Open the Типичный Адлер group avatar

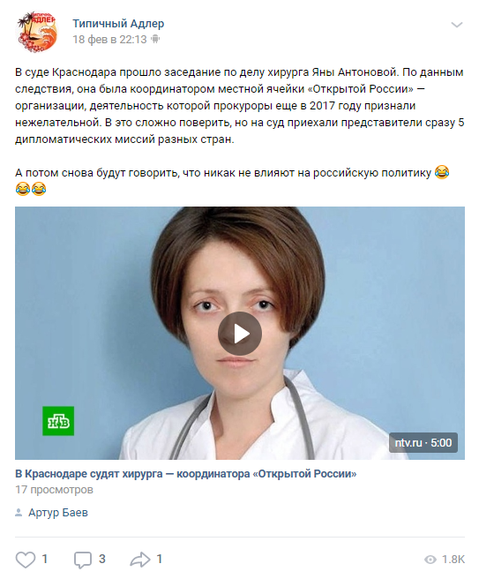[36, 32]
